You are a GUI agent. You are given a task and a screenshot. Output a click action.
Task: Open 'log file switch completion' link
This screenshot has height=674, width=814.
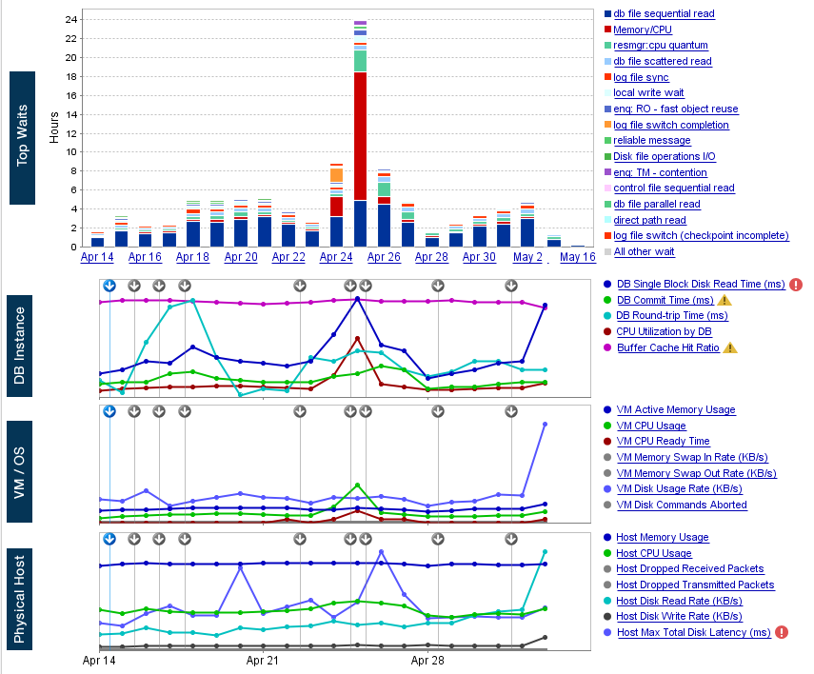671,125
